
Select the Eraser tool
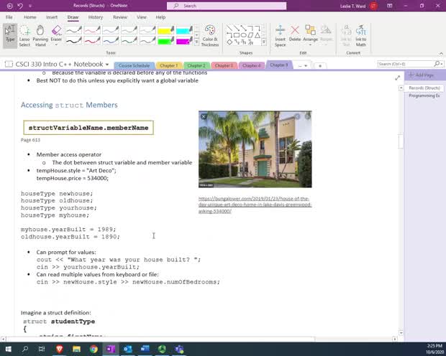pyautogui.click(x=56, y=32)
